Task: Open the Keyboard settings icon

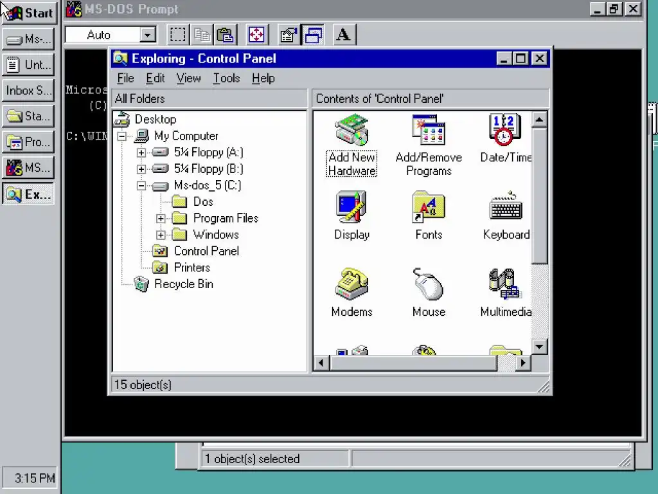Action: click(x=506, y=215)
